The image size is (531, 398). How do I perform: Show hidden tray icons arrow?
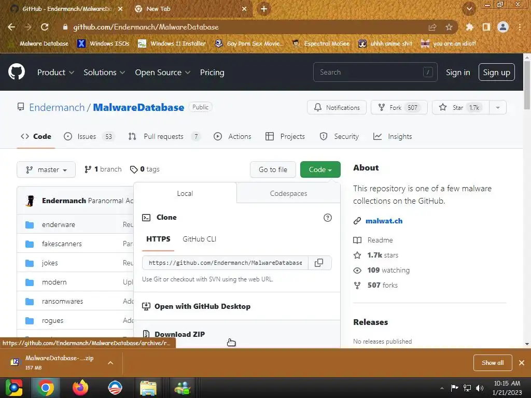[x=442, y=388]
